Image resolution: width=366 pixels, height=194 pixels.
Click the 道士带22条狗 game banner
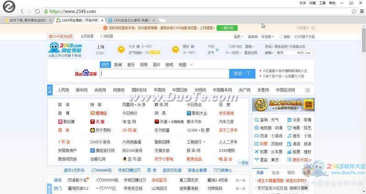click(x=283, y=105)
